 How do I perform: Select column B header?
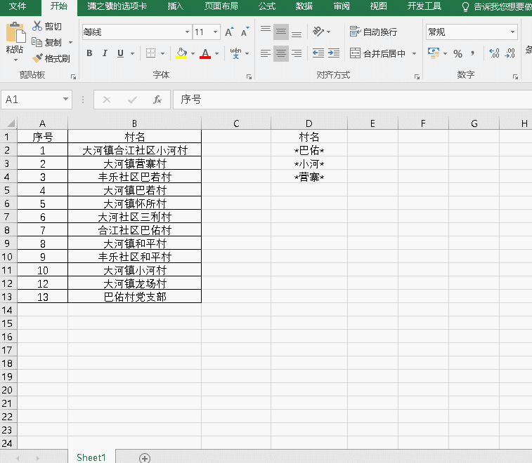[135, 123]
